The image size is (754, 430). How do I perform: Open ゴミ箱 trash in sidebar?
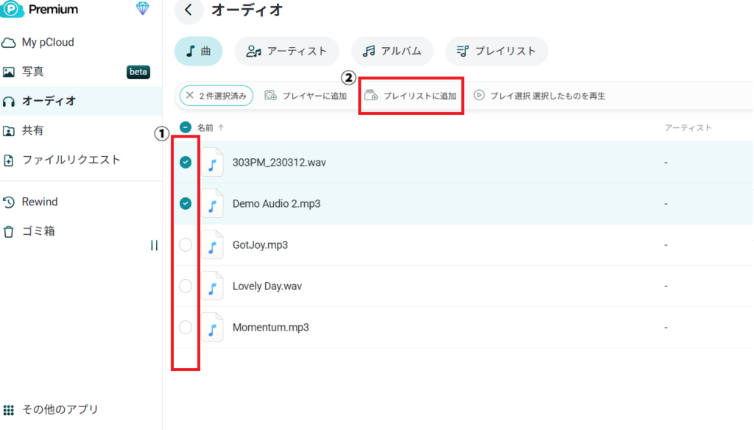coord(38,231)
